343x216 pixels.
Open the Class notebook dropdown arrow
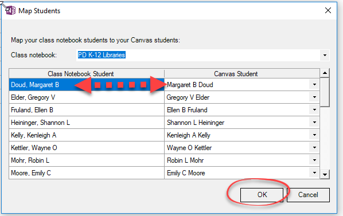point(325,55)
